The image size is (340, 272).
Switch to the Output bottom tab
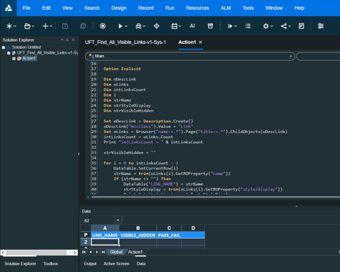(90, 263)
